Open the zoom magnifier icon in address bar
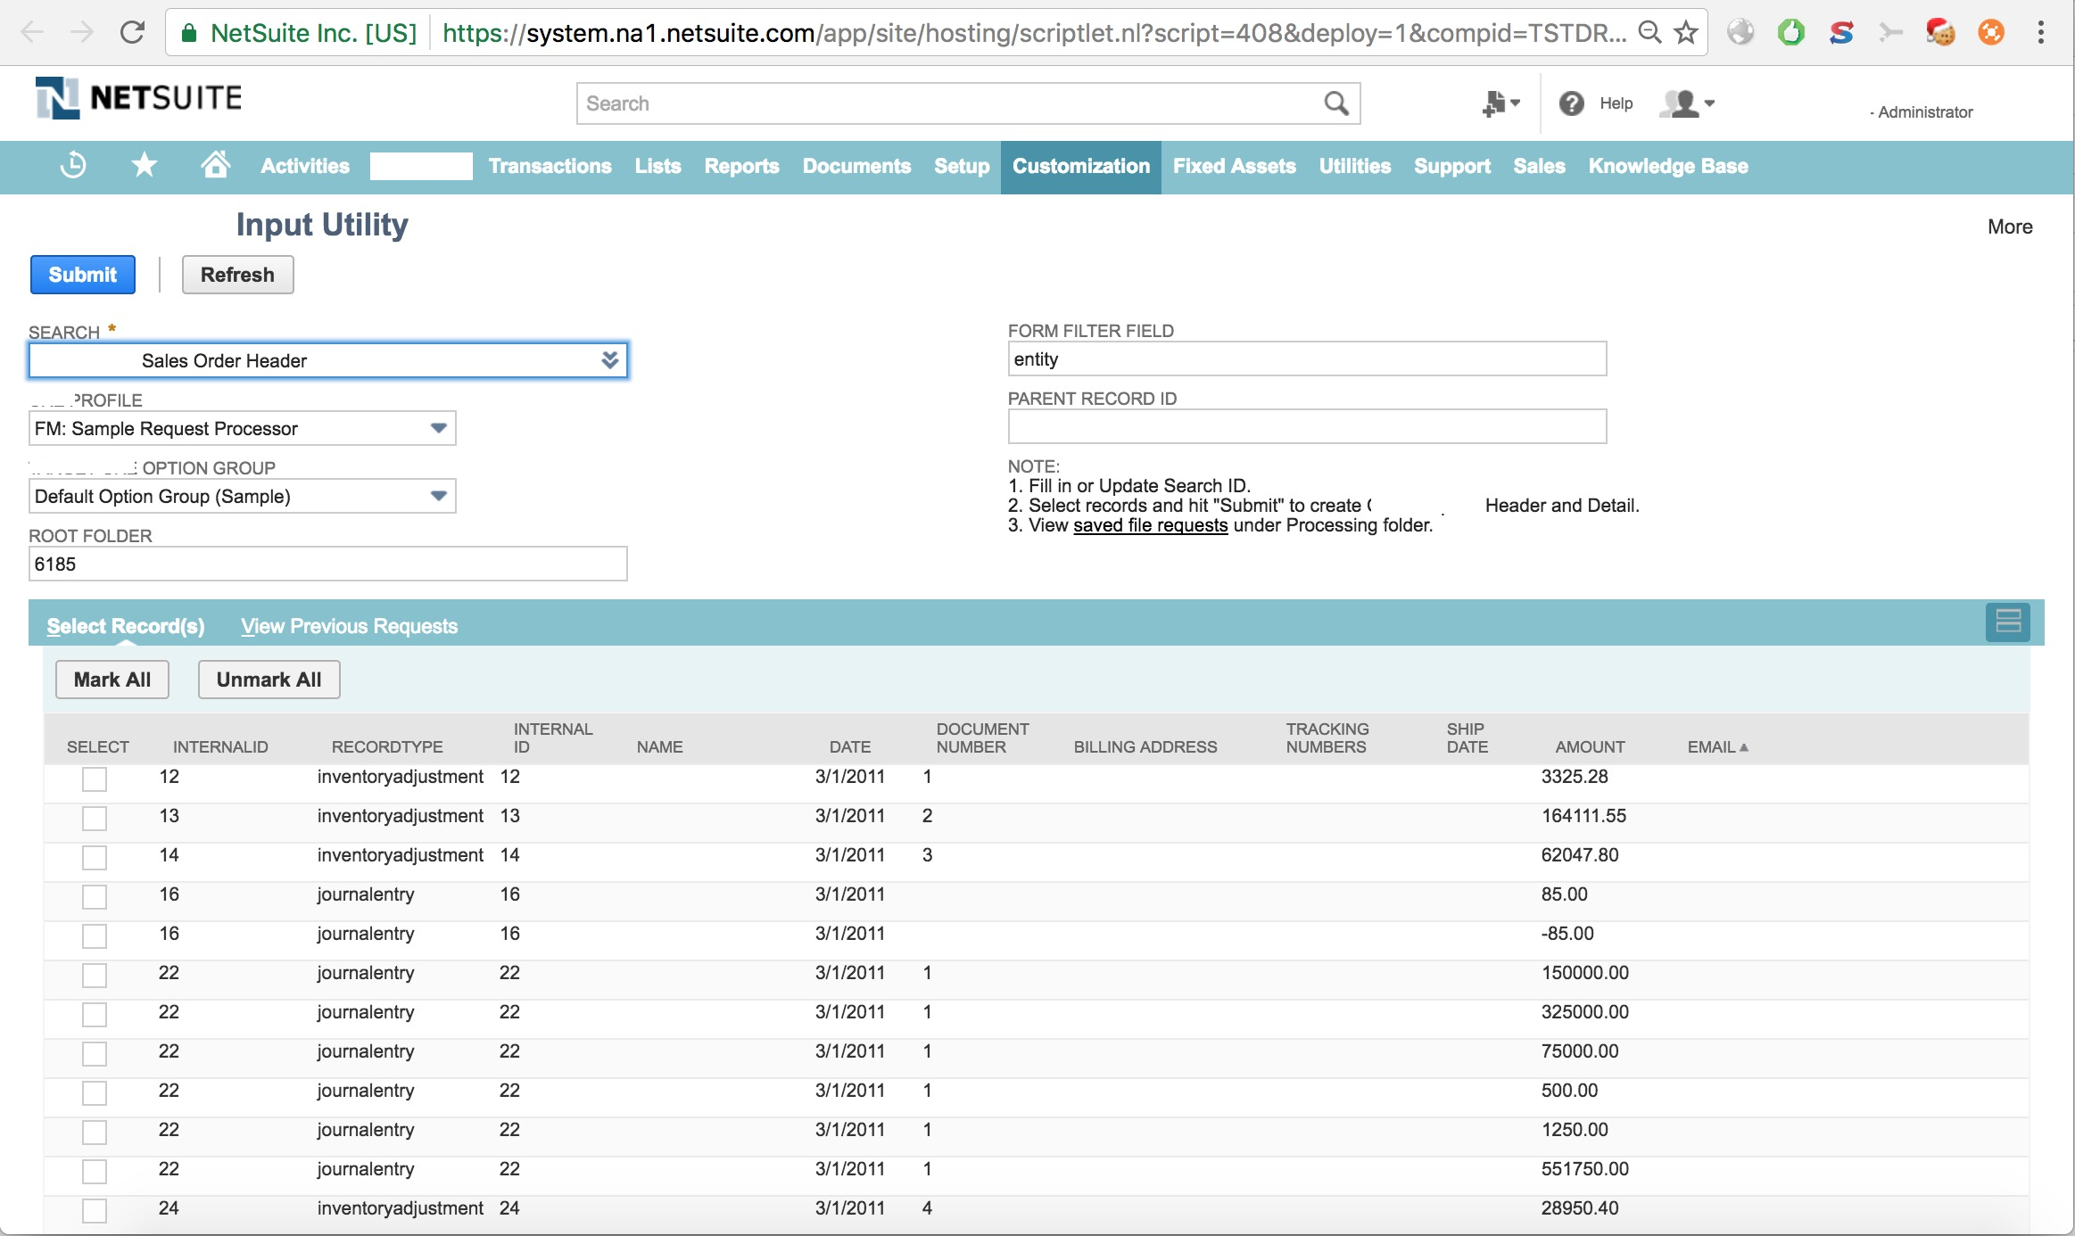The height and width of the screenshot is (1236, 2075). [x=1650, y=33]
